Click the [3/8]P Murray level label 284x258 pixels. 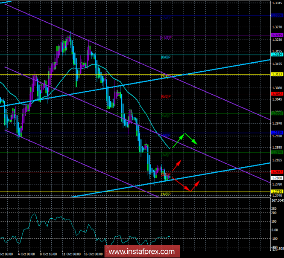166,155
